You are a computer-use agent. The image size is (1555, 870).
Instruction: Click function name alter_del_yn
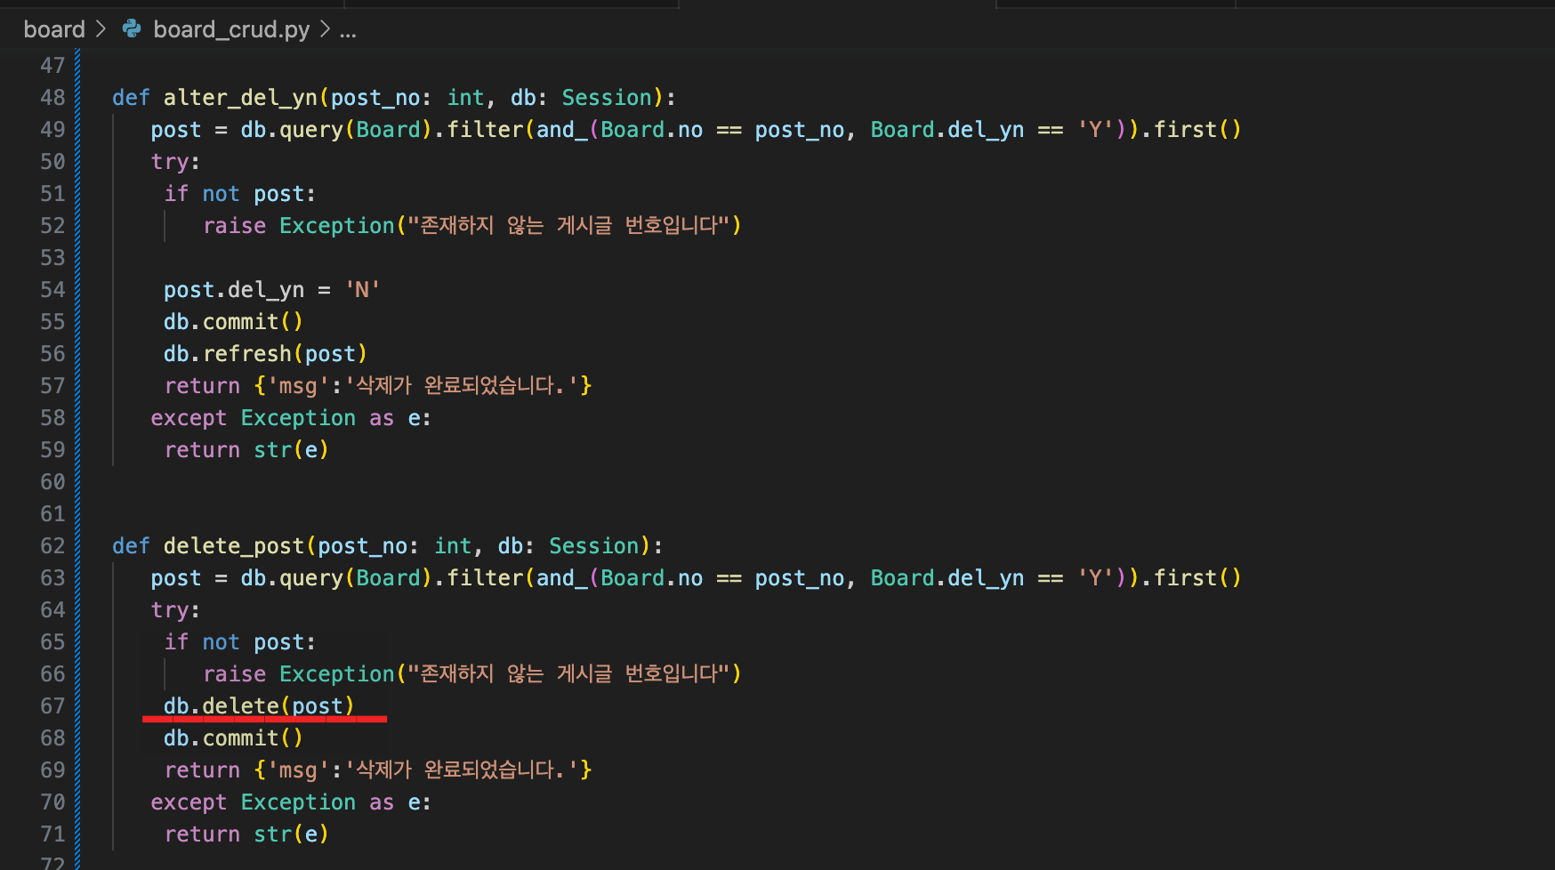click(240, 98)
